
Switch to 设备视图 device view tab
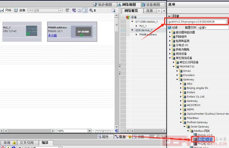coord(153,5)
